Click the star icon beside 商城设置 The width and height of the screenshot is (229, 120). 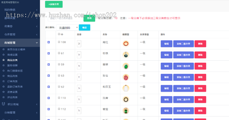point(4,55)
